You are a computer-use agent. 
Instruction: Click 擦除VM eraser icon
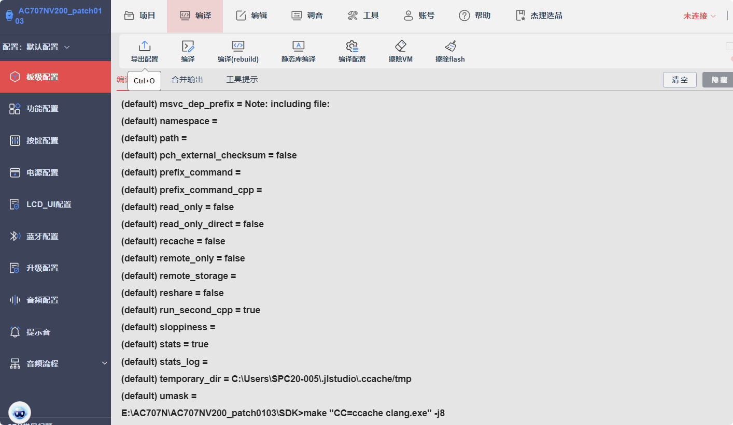click(401, 46)
